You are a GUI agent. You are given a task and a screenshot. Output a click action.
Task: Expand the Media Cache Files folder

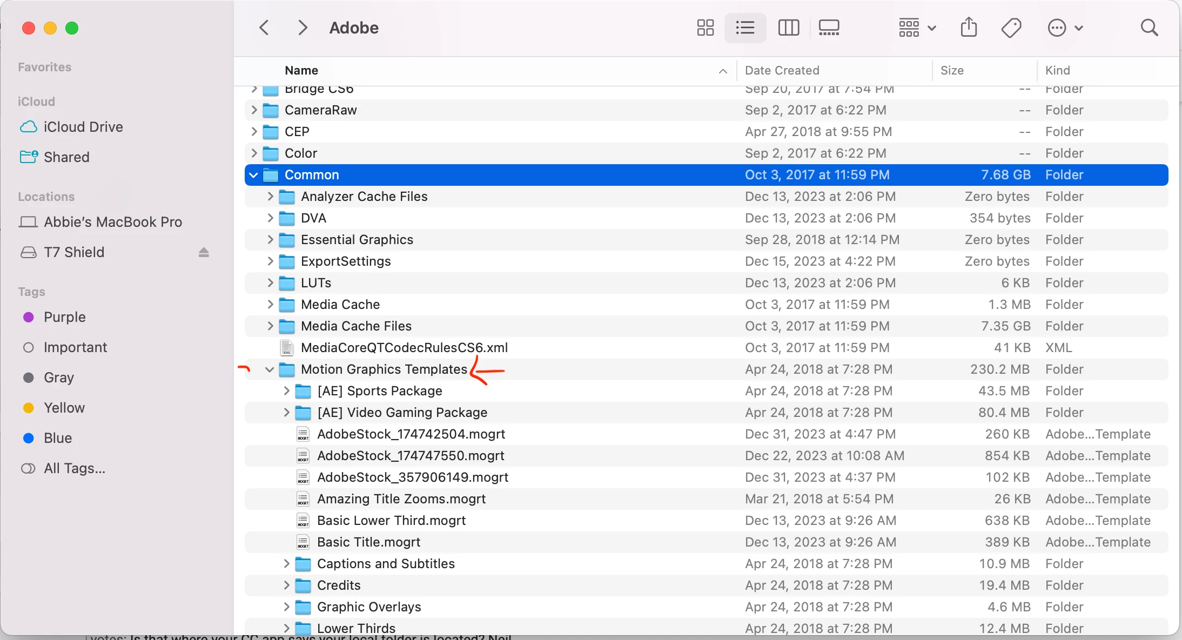click(270, 326)
